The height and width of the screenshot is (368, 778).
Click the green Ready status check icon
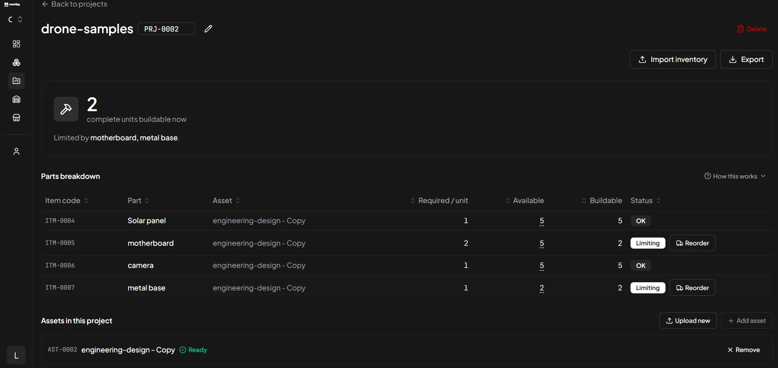click(183, 350)
